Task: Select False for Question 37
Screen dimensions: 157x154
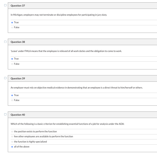Action: point(12,27)
